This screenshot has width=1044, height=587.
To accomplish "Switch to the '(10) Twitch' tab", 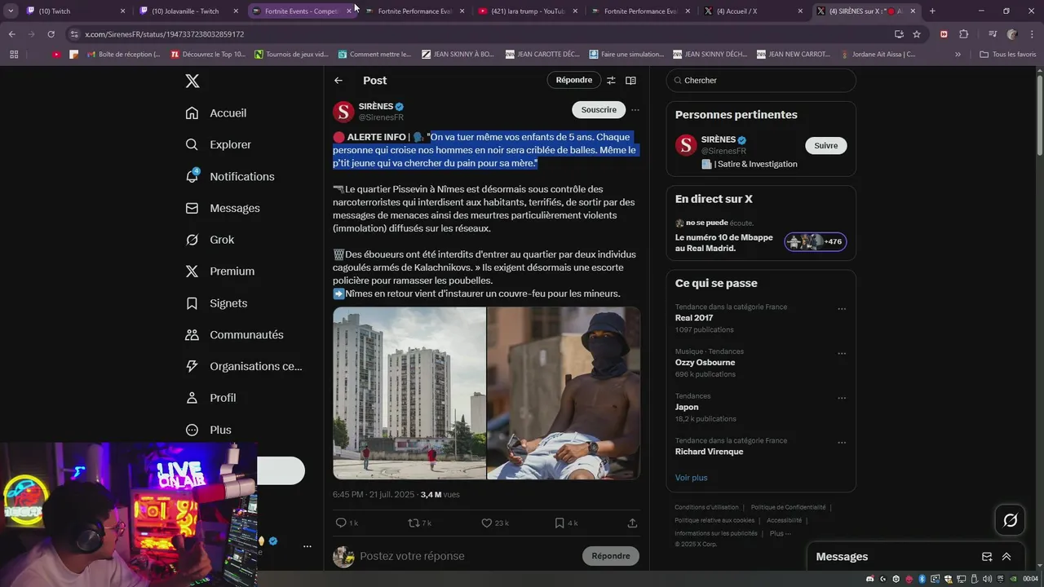I will click(x=75, y=11).
